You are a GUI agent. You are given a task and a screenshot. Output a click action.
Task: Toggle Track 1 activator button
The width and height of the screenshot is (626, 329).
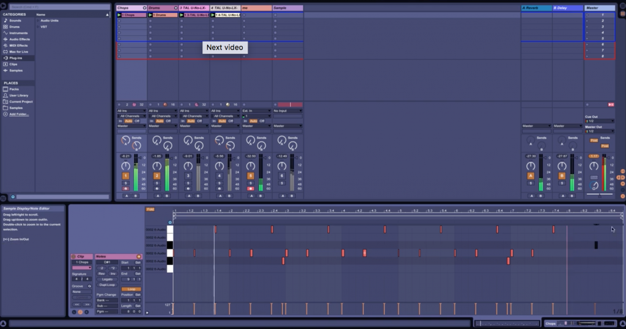click(125, 176)
